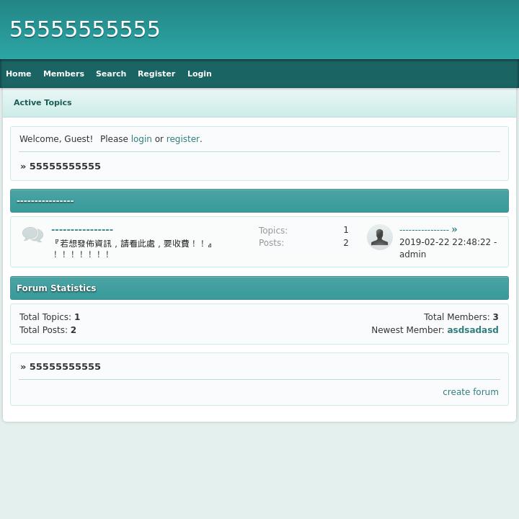
Task: Click the Forum Statistics header
Action: click(56, 288)
